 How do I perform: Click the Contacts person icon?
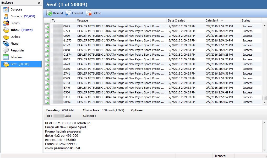tap(6, 16)
